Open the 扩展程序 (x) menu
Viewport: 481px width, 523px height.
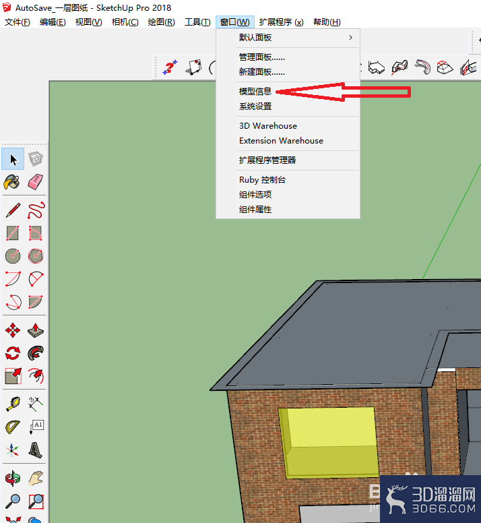tap(282, 22)
